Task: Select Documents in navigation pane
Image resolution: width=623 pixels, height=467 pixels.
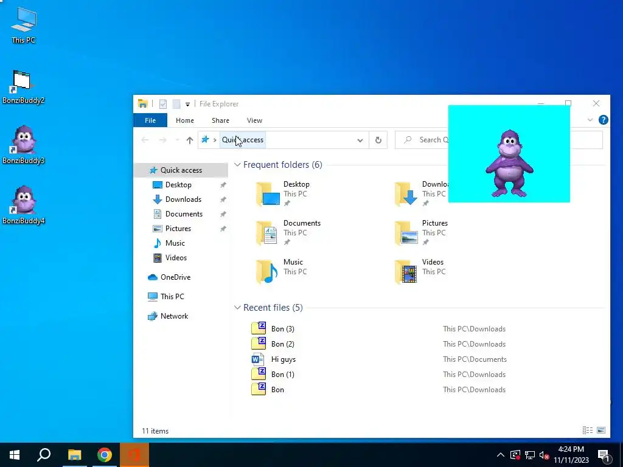Action: tap(184, 214)
